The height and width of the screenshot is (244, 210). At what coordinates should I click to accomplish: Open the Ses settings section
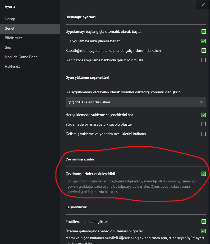click(x=8, y=48)
